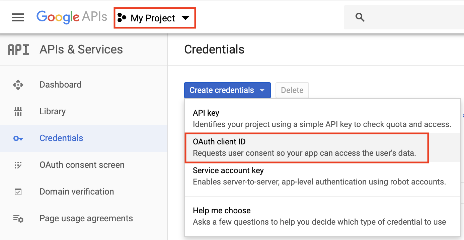The image size is (464, 240).
Task: Click the Domain verification checkbox icon
Action: pyautogui.click(x=18, y=192)
